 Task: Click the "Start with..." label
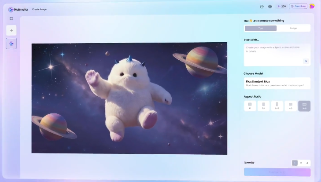coord(251,40)
